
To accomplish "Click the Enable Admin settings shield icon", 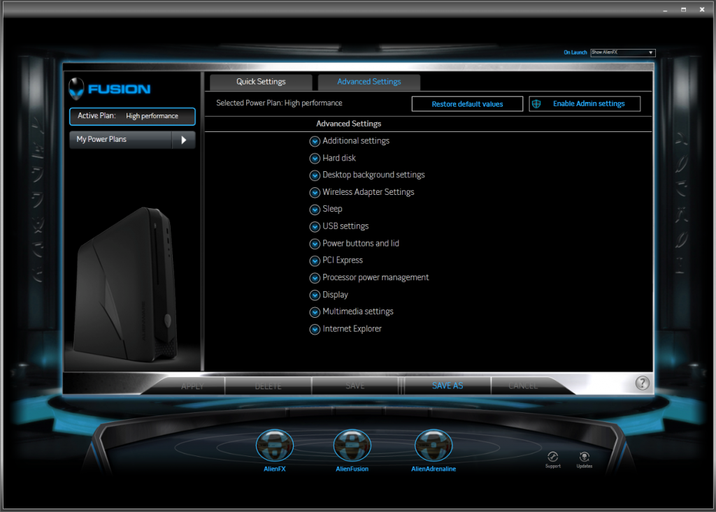I will coord(537,103).
